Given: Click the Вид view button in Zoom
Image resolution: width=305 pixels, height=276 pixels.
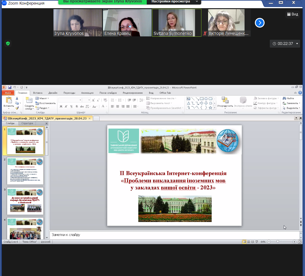Looking at the screenshot, I should (293, 14).
